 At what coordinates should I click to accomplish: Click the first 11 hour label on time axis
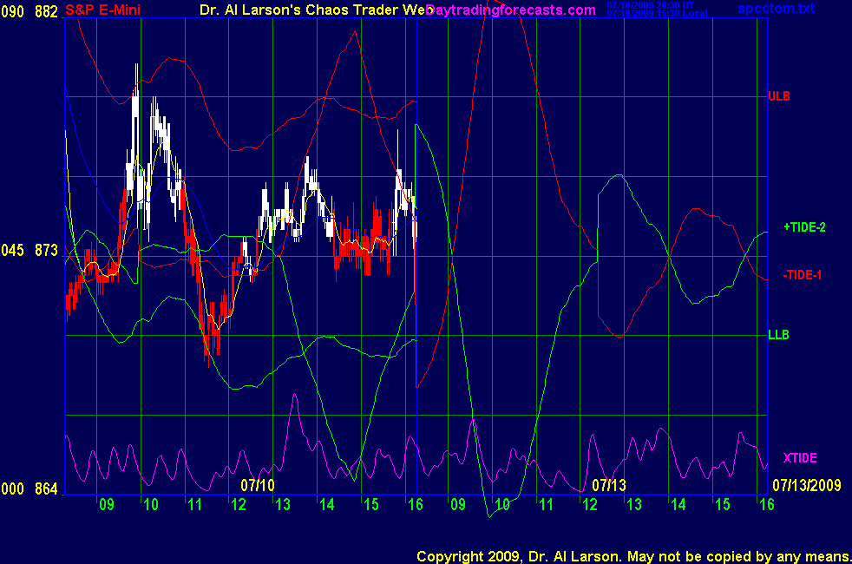(x=194, y=505)
